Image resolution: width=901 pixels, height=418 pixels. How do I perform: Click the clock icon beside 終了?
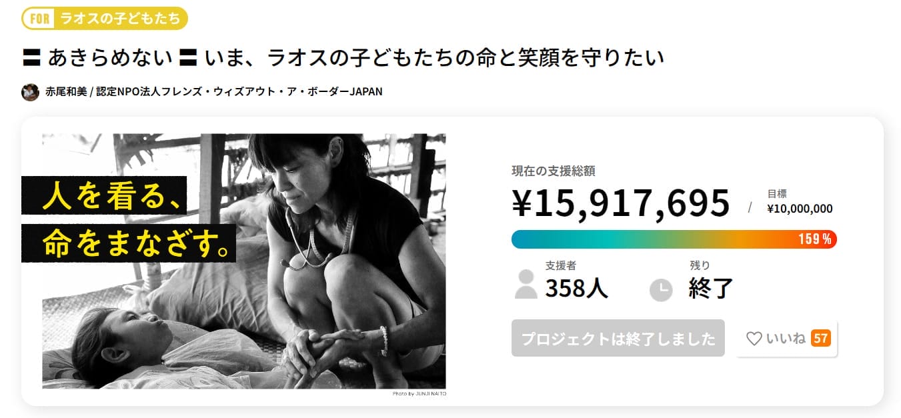tap(661, 289)
